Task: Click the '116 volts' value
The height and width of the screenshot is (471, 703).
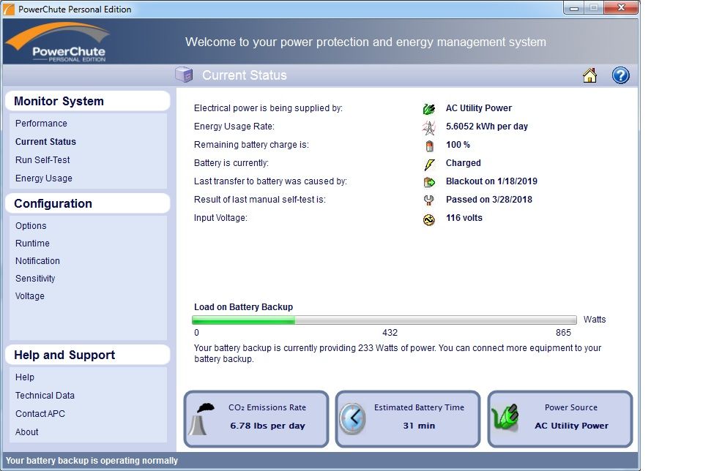Action: pos(464,218)
